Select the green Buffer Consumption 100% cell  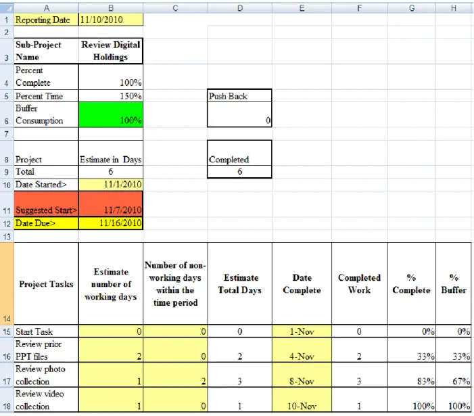click(x=111, y=114)
